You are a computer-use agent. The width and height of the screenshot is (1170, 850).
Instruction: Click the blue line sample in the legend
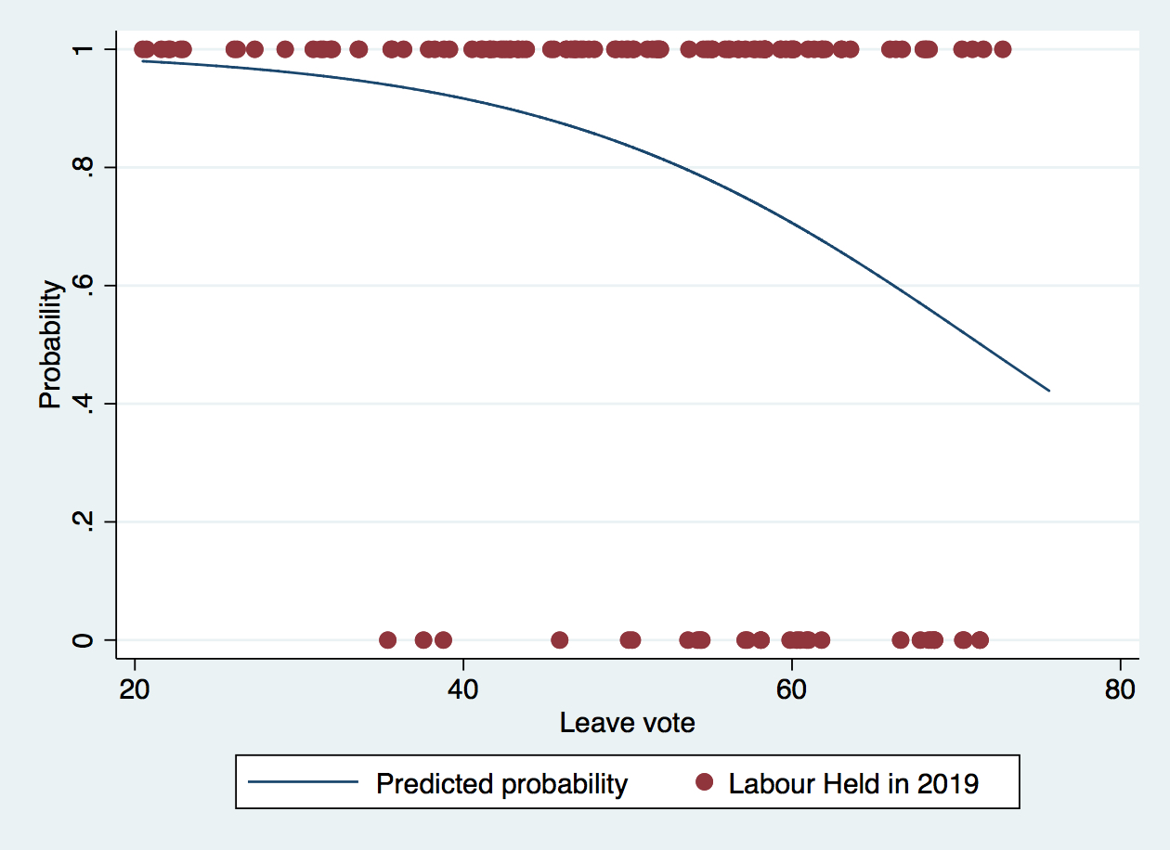303,783
